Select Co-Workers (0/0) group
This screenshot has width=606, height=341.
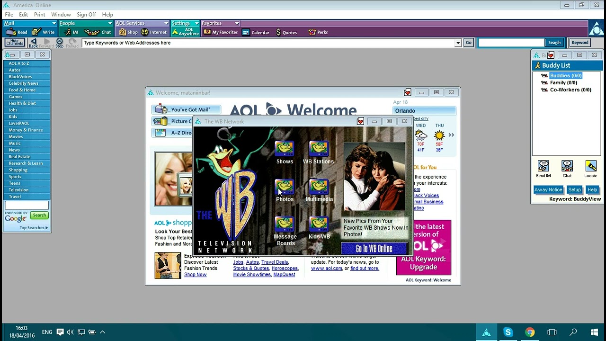click(x=570, y=90)
